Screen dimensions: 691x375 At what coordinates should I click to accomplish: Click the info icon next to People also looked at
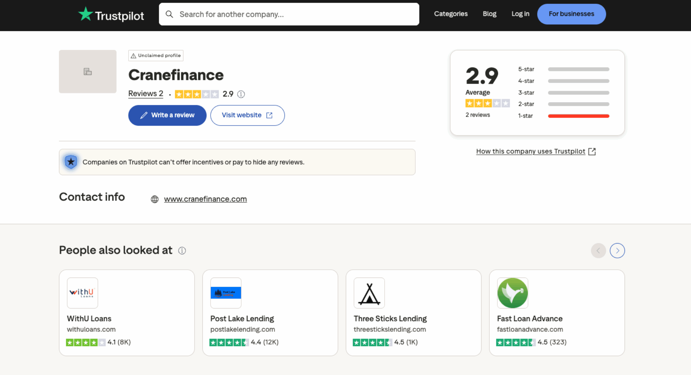(x=182, y=251)
